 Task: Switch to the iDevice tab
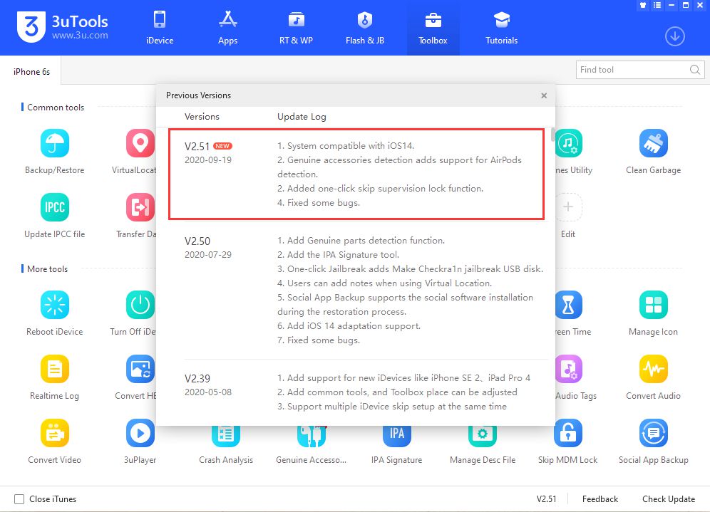160,28
